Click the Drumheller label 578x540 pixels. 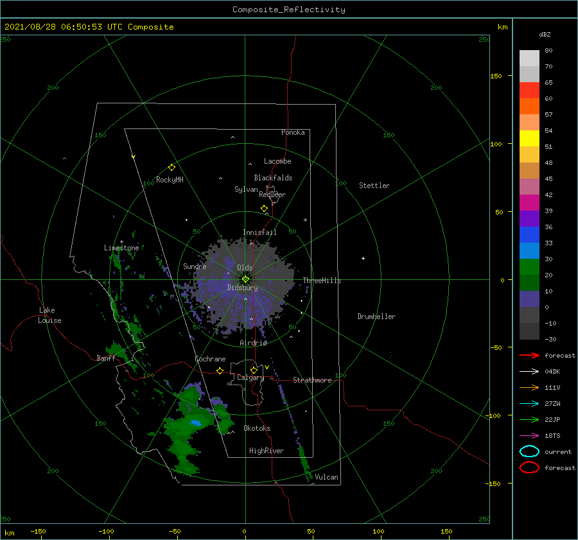[x=376, y=317]
